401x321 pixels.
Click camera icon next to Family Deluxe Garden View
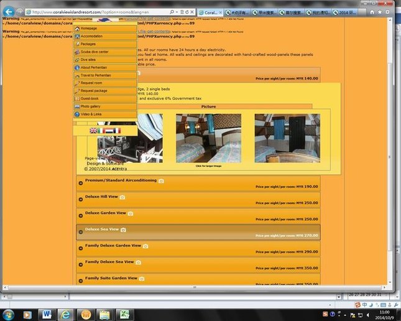tap(145, 246)
